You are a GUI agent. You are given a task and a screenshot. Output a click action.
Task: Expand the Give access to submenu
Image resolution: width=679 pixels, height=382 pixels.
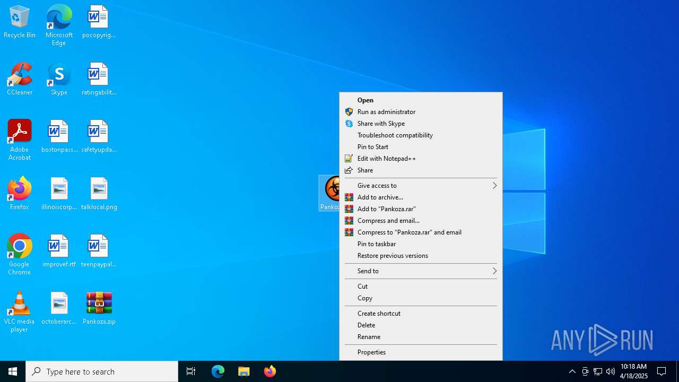[421, 186]
